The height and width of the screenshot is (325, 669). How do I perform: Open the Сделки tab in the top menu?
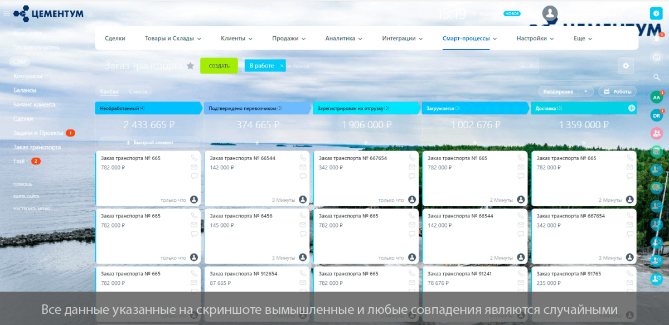(x=115, y=38)
